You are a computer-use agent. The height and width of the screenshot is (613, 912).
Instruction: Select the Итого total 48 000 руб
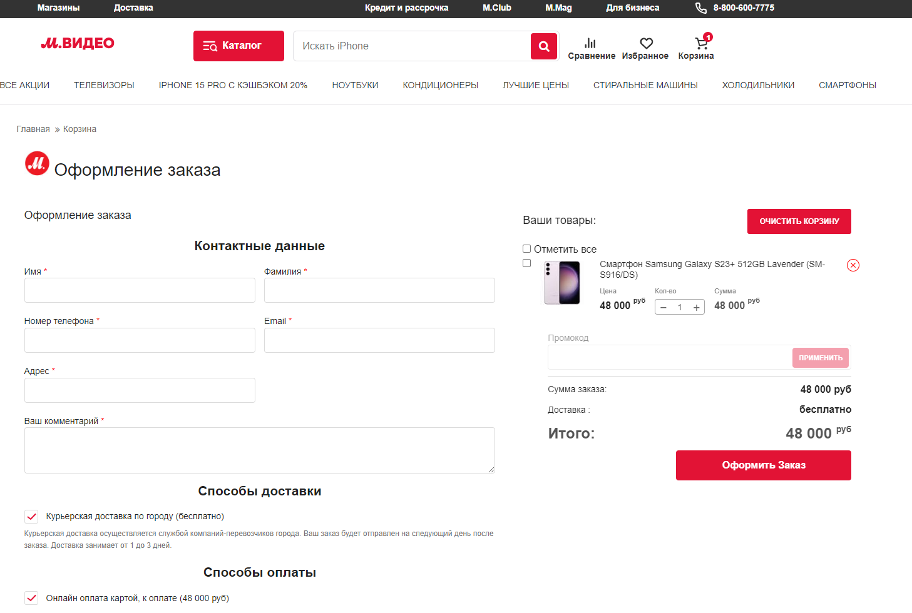click(819, 433)
